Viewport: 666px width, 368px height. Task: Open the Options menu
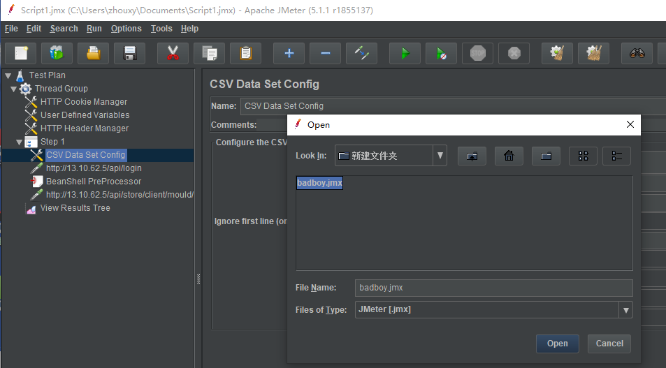tap(126, 29)
